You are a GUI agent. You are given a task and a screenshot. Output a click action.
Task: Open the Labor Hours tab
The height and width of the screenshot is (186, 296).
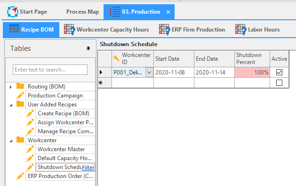tap(257, 30)
